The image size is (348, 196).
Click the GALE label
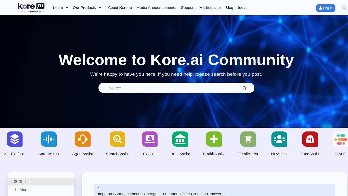click(341, 154)
